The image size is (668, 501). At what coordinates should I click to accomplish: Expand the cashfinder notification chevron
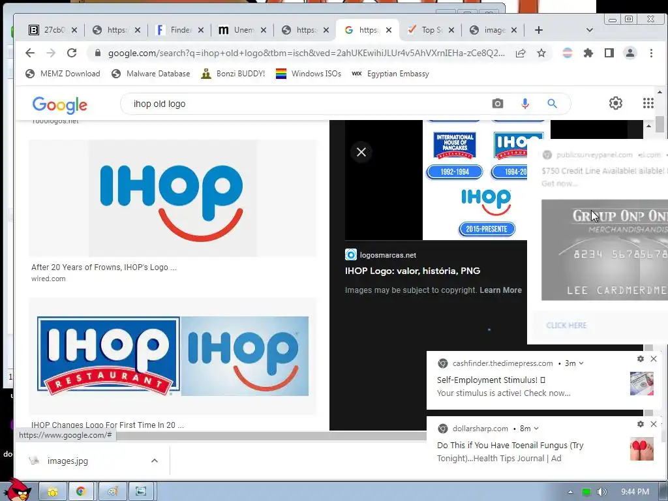coord(581,363)
